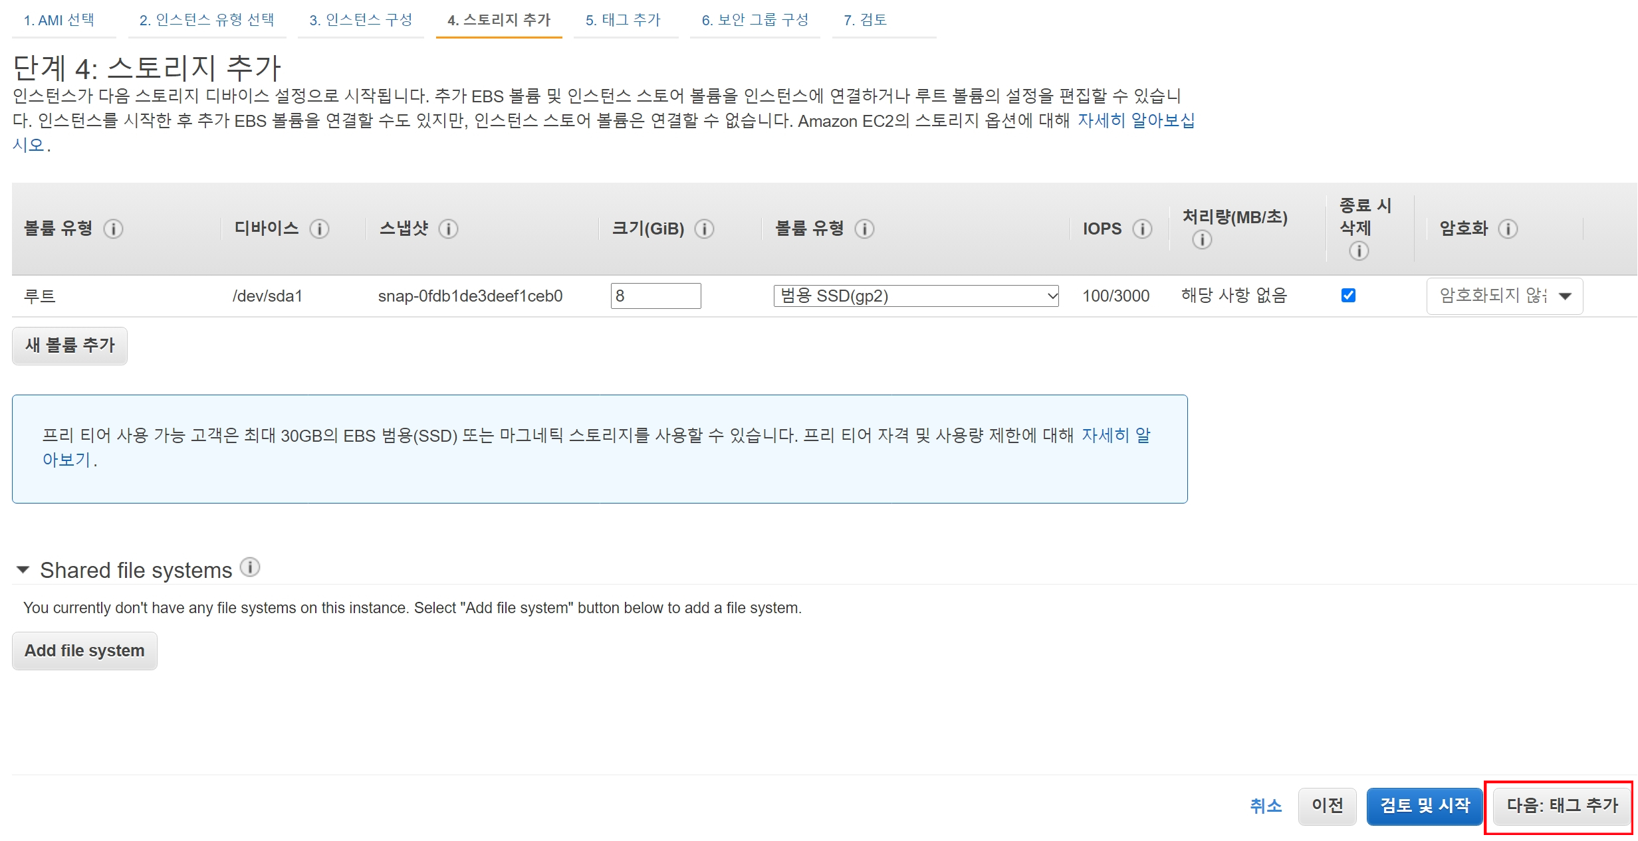Open the 2. 인스턴스 유형 선택 tab
Viewport: 1638px width, 841px height.
click(207, 20)
